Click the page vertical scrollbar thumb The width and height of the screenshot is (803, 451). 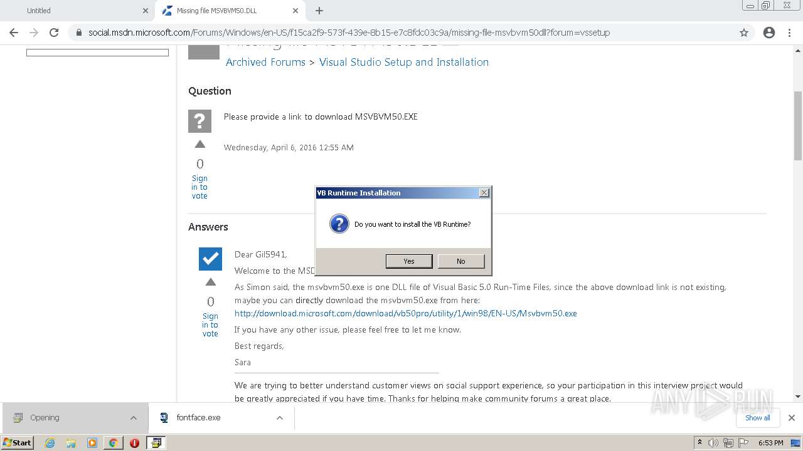pos(798,125)
